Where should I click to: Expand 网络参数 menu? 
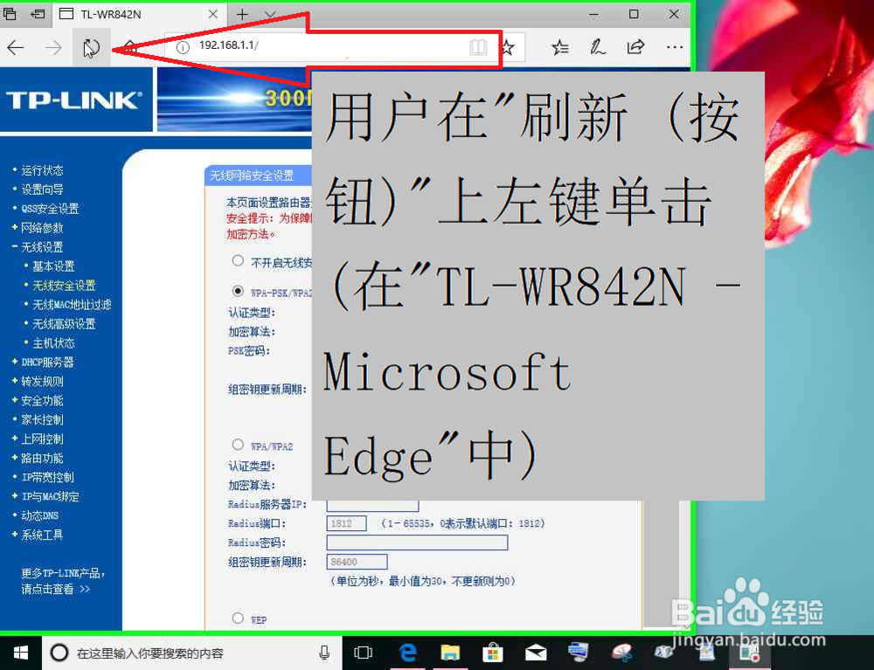coord(42,228)
